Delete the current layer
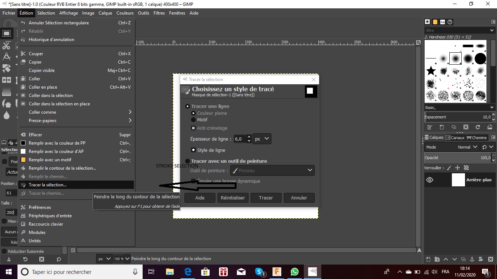 click(x=490, y=259)
